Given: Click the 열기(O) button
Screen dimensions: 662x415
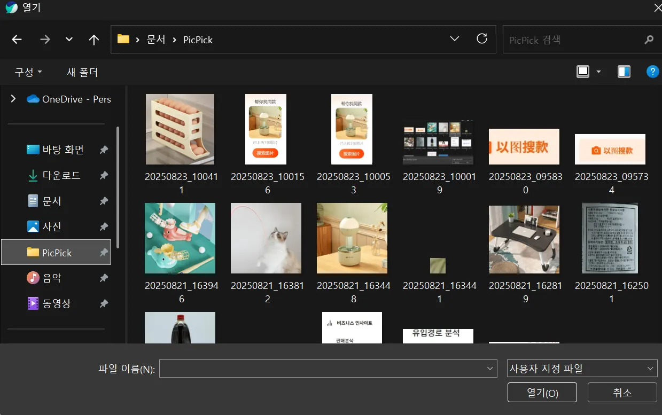Looking at the screenshot, I should tap(542, 393).
